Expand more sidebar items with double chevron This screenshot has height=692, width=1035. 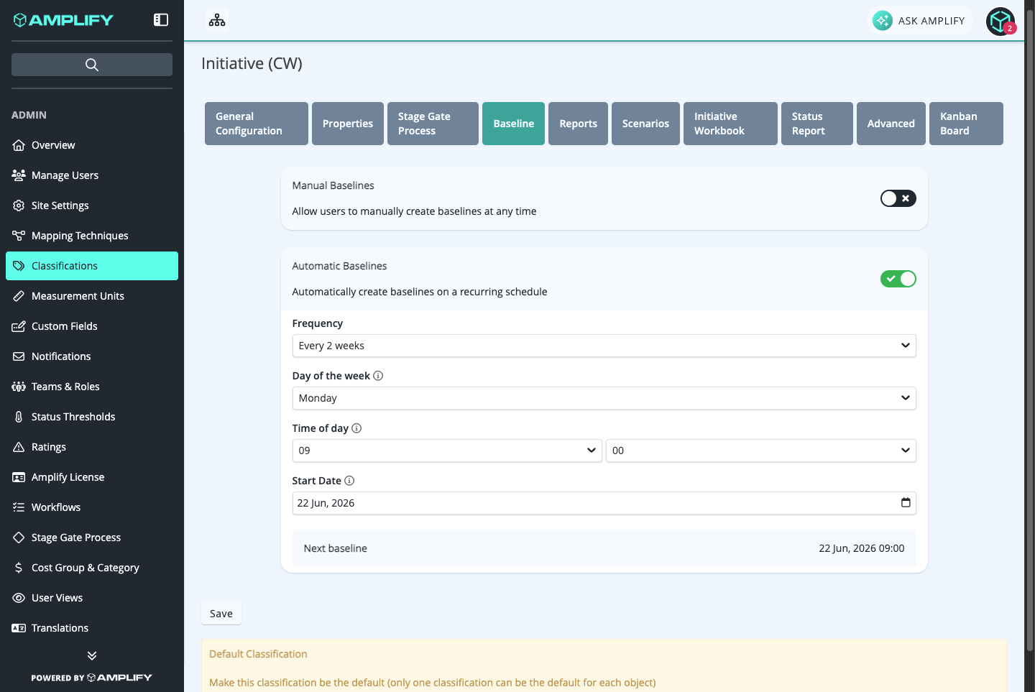(x=92, y=655)
